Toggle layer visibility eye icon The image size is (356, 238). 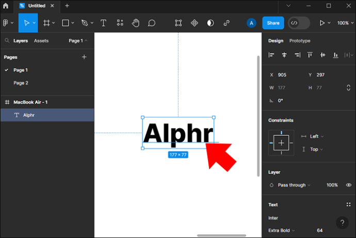pos(348,185)
